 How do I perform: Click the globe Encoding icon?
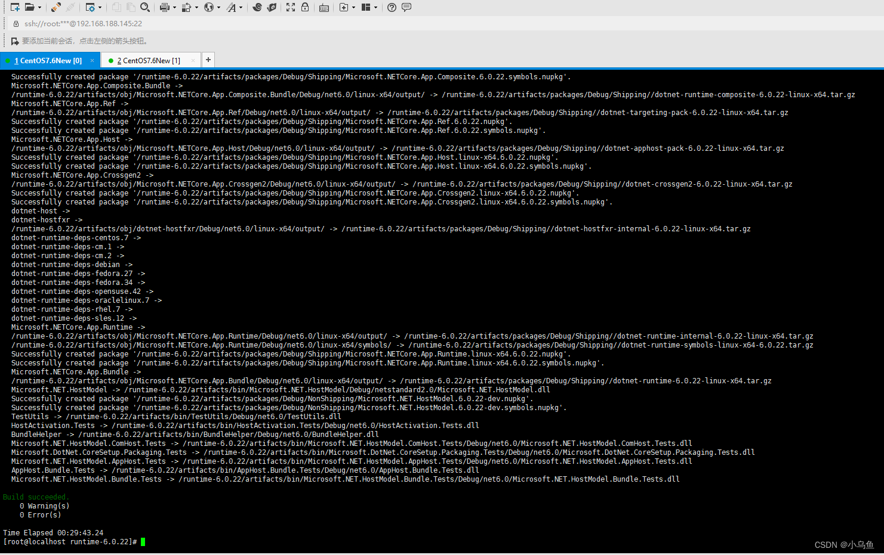(209, 7)
